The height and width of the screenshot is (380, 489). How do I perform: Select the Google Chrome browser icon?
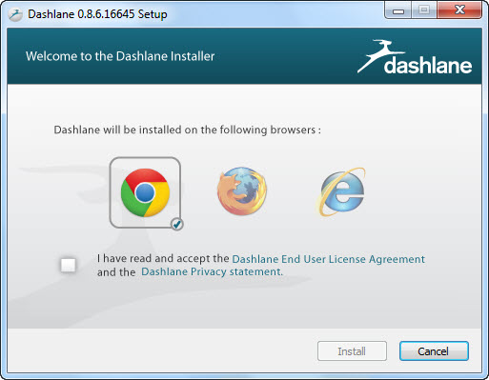(145, 192)
